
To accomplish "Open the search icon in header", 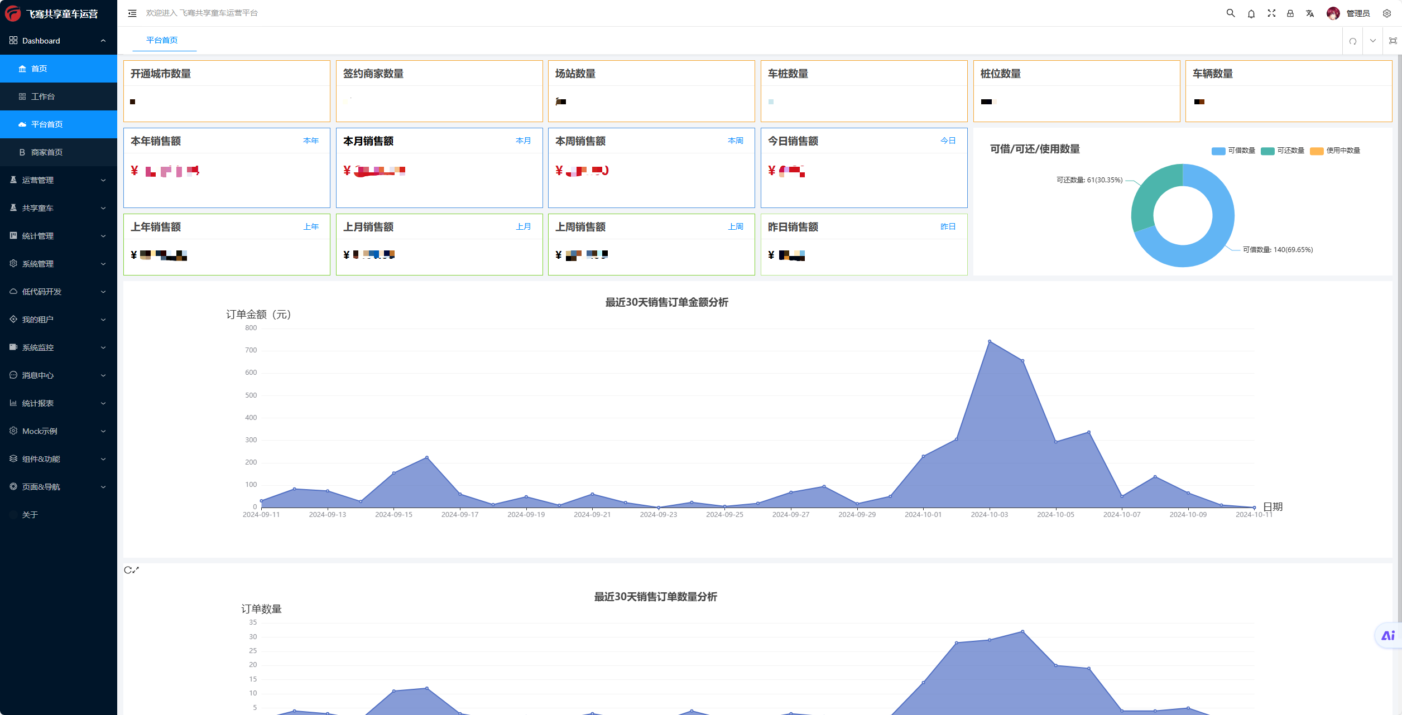I will [x=1230, y=13].
